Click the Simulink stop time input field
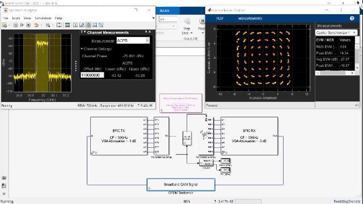Screen dimensions: 363x204 point(168,19)
